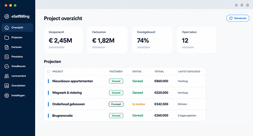The width and height of the screenshot is (253, 136).
Task: Click the total €860.000
Action: pos(161,81)
